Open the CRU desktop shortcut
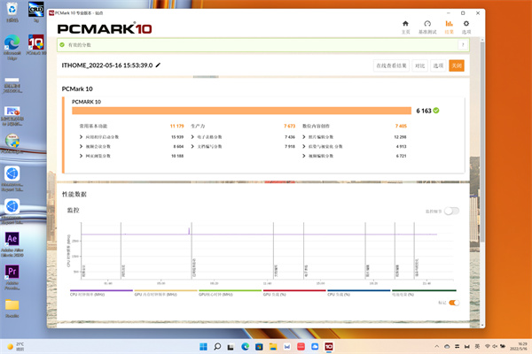This screenshot has width=532, height=354. pyautogui.click(x=36, y=12)
